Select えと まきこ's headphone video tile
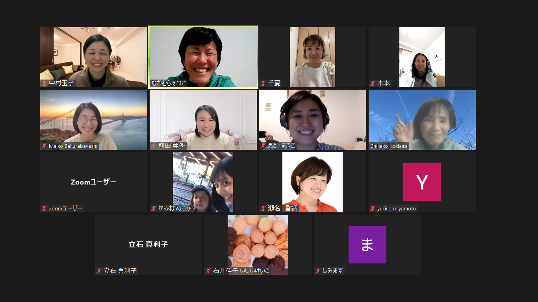538x302 pixels. (313, 120)
